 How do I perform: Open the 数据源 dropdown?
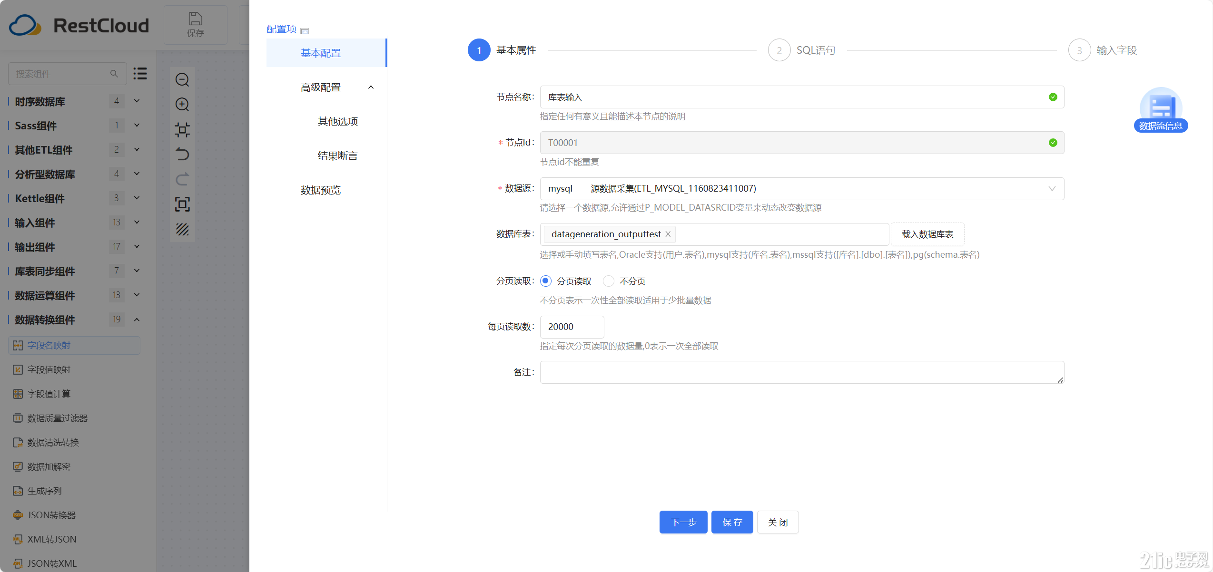coord(802,189)
